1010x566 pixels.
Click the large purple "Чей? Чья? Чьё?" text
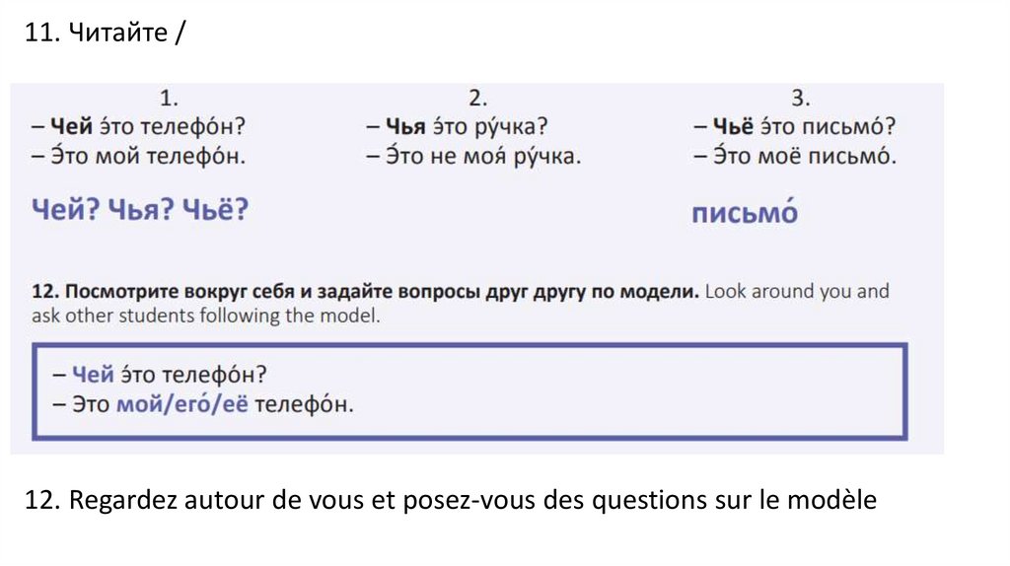pyautogui.click(x=139, y=210)
